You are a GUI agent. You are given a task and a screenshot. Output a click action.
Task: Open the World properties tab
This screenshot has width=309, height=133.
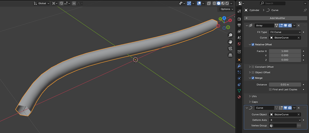(x=239, y=44)
